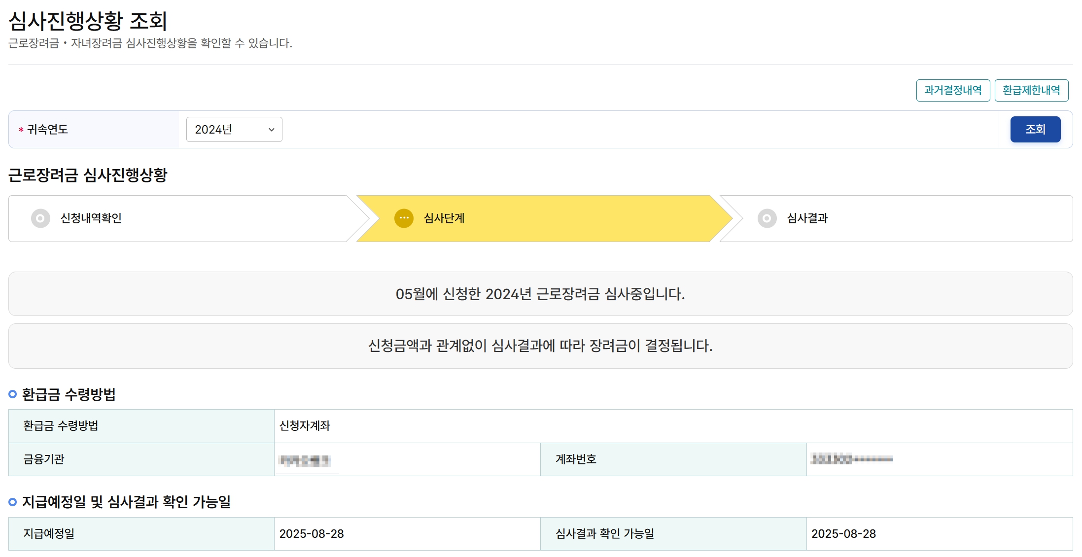
Task: Click the blurred 계좌번호 value
Action: (852, 459)
